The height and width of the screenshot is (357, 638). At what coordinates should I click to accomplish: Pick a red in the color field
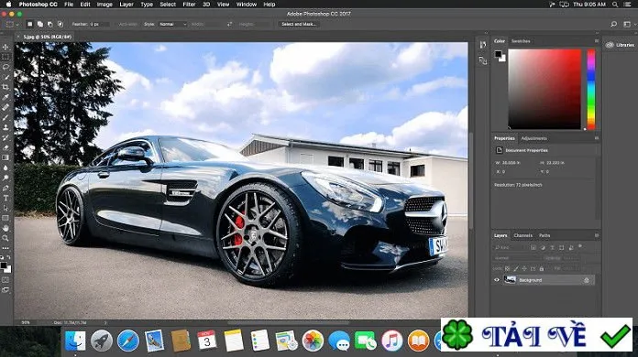point(544,90)
